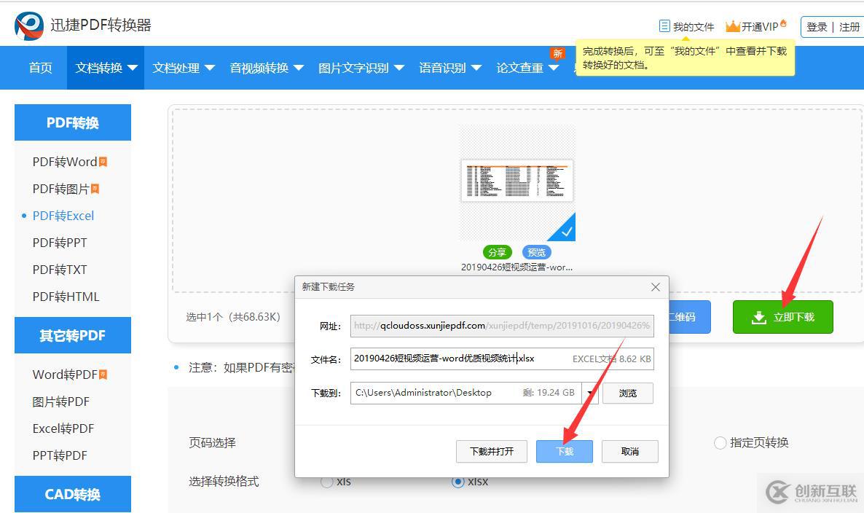
Task: Open 我的文件 file icon link
Action: point(664,26)
